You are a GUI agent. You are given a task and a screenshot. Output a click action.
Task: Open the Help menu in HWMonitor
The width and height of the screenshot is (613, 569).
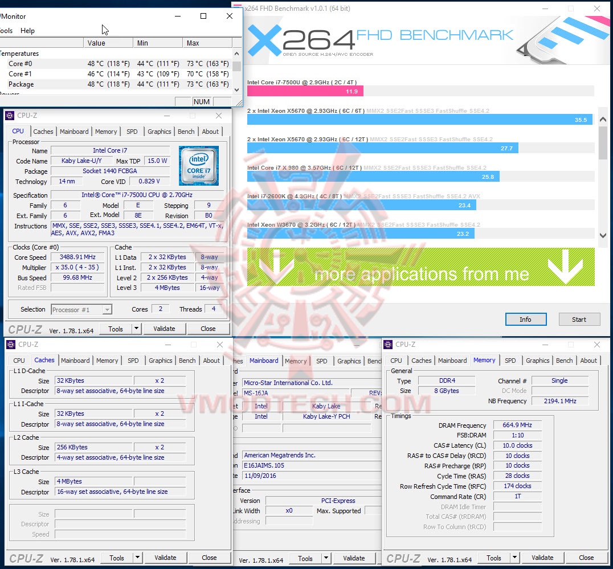click(x=27, y=31)
